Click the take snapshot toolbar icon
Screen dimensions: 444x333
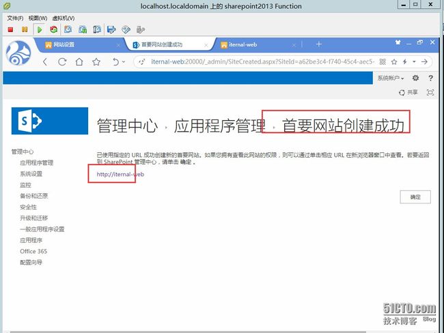pyautogui.click(x=68, y=29)
